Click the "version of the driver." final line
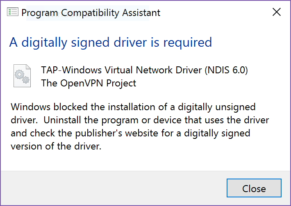Screen dimensions: 291x206 [56, 146]
